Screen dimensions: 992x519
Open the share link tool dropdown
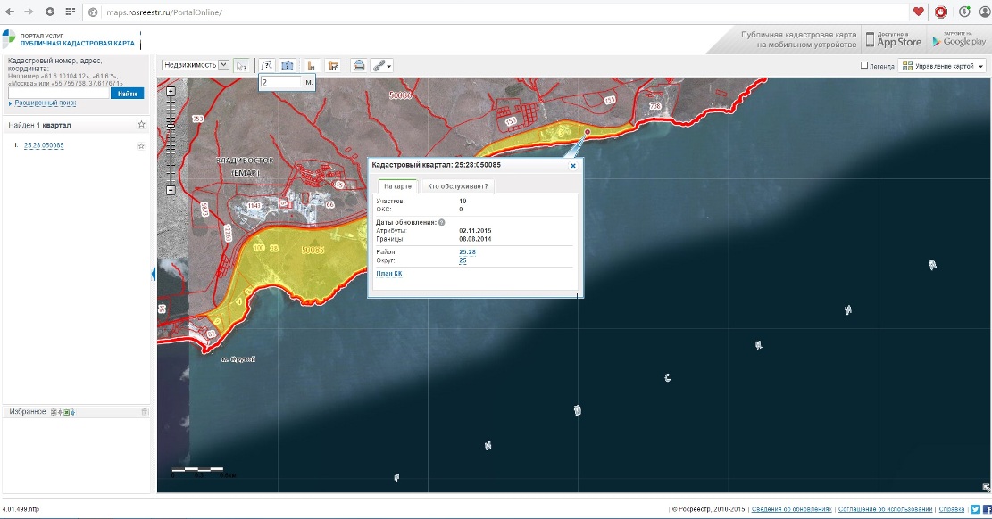[x=382, y=65]
